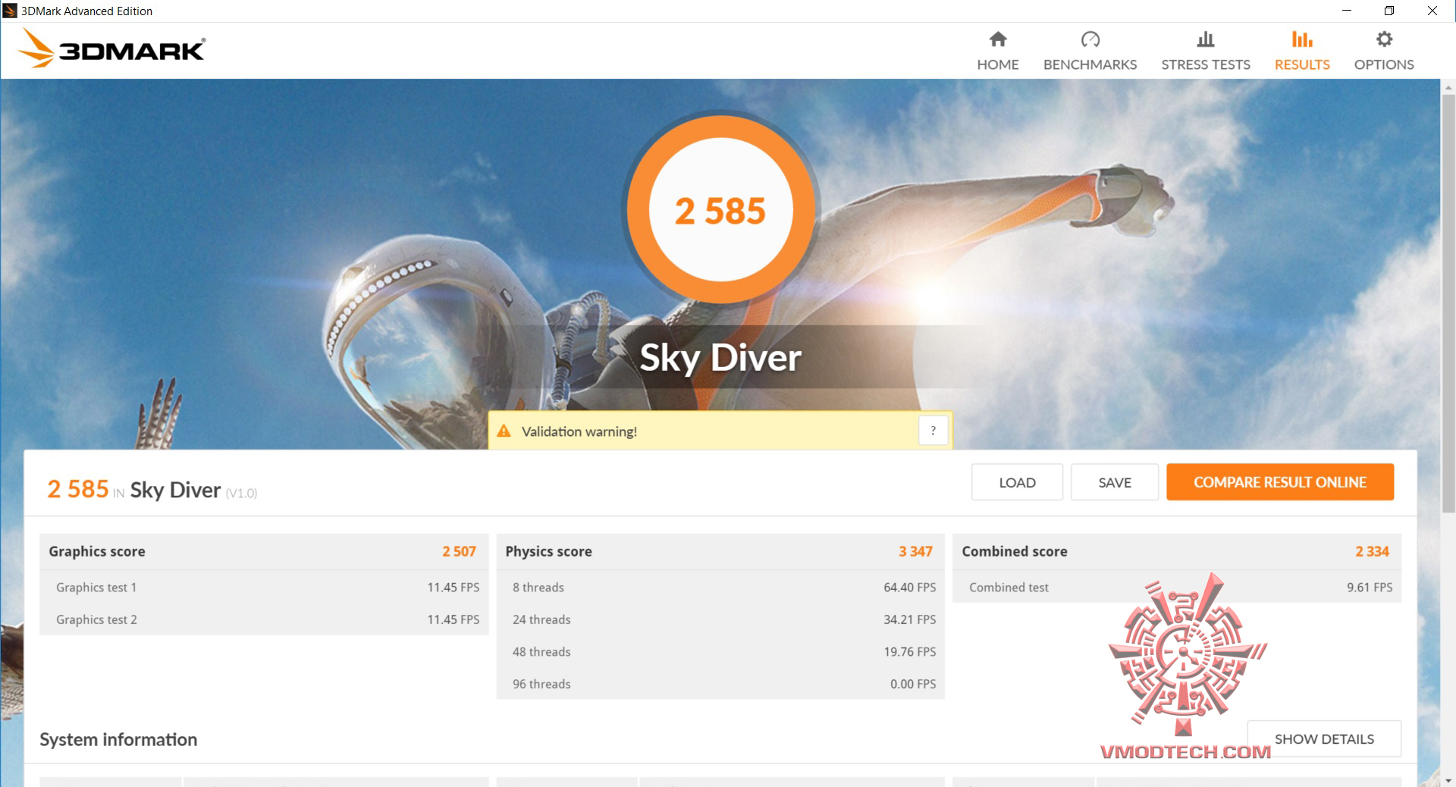The width and height of the screenshot is (1456, 787).
Task: Show system information details
Action: tap(1324, 738)
